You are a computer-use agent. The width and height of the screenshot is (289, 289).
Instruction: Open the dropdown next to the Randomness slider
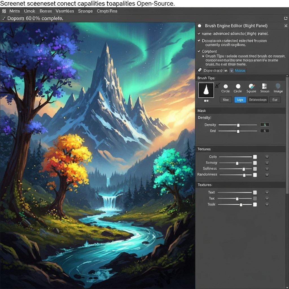click(267, 174)
